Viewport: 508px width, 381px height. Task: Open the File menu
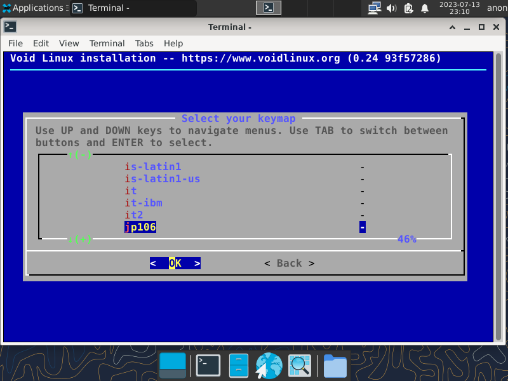(x=15, y=43)
